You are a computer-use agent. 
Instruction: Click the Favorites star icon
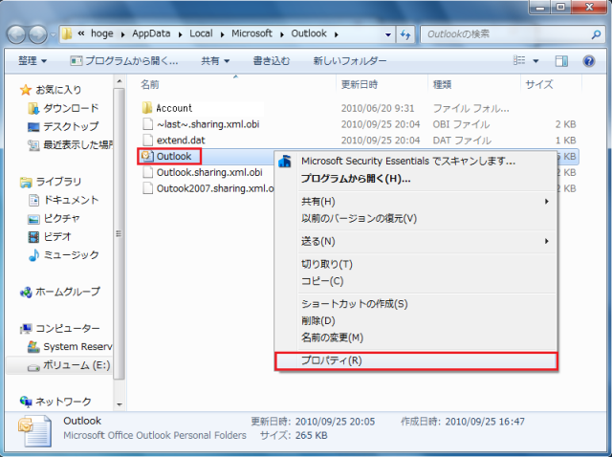click(26, 90)
